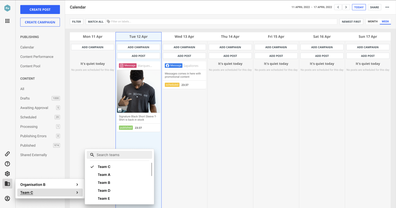Open the apps grid menu icon
This screenshot has height=208, width=396.
7,21
